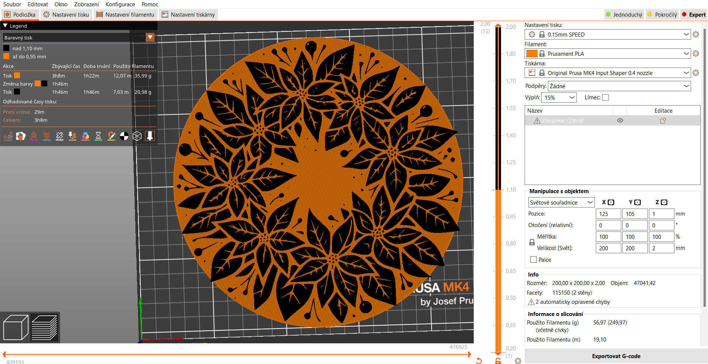Toggle deretractions icon with downward chevrons

(x=47, y=136)
